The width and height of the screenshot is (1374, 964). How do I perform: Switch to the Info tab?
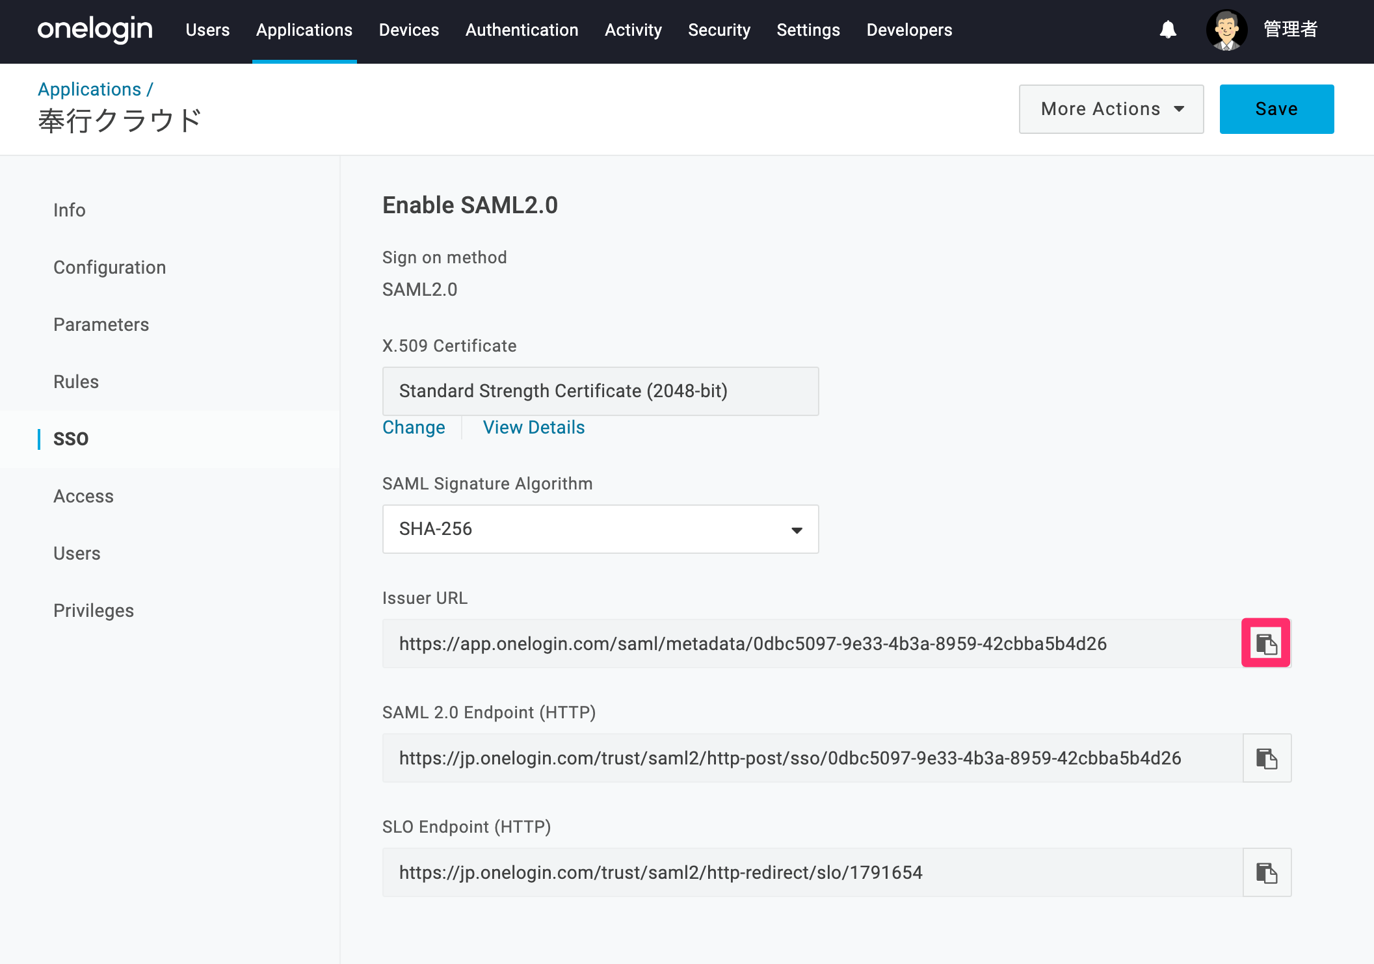point(70,210)
